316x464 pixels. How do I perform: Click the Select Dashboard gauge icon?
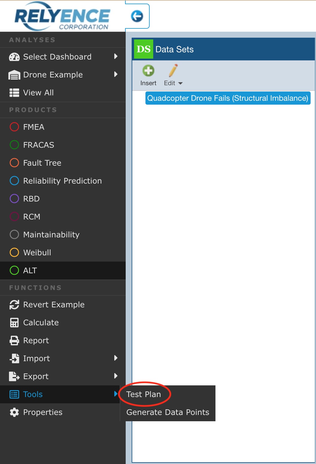(14, 57)
